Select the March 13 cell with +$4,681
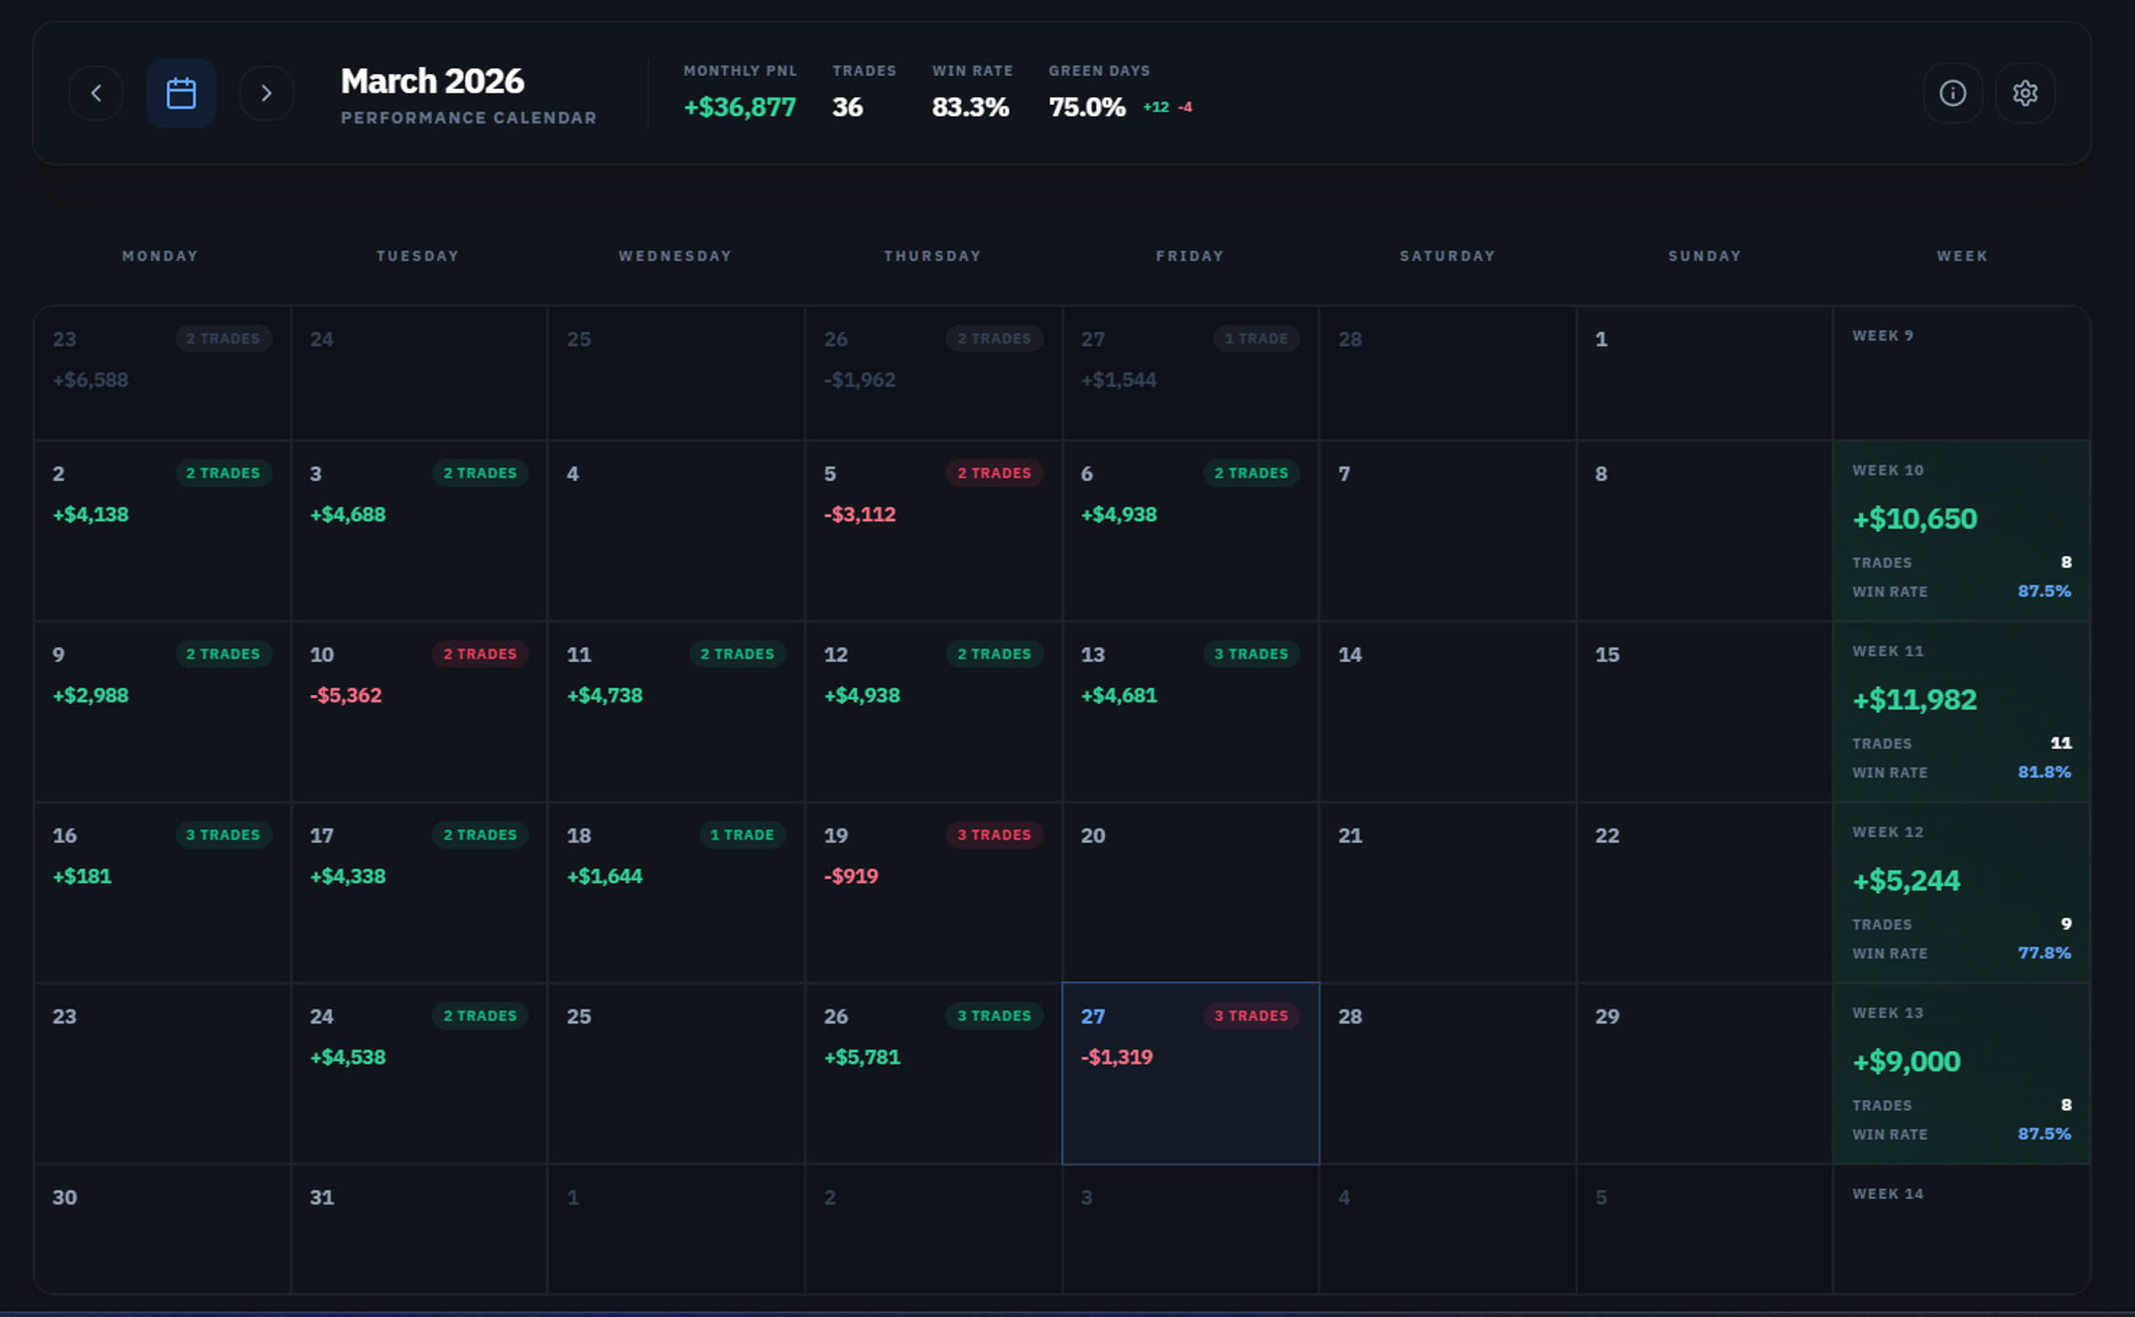This screenshot has height=1317, width=2135. click(x=1190, y=712)
